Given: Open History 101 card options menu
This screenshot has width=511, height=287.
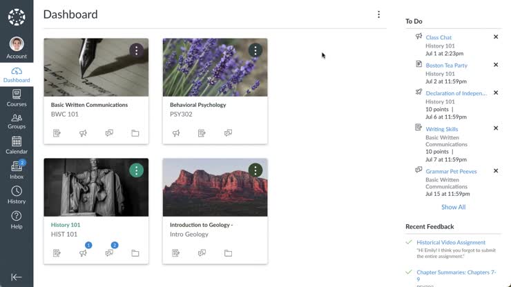Looking at the screenshot, I should pyautogui.click(x=136, y=170).
